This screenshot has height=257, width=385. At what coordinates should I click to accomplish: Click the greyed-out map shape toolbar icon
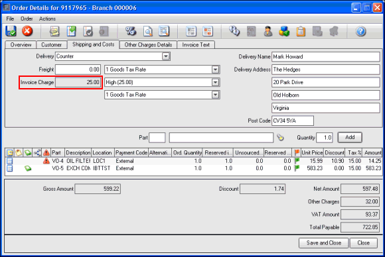coord(334,31)
